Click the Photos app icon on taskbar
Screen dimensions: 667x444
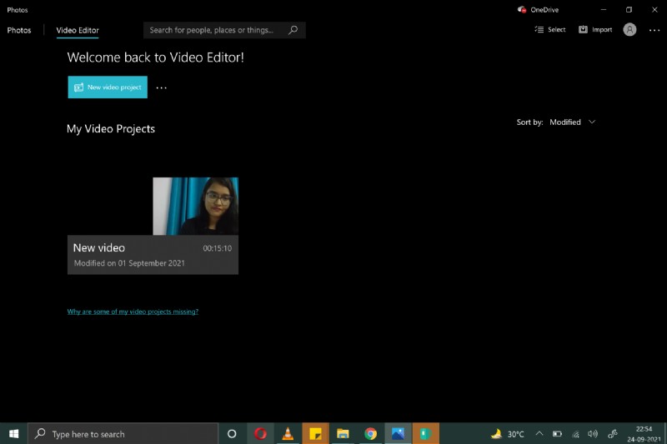399,434
